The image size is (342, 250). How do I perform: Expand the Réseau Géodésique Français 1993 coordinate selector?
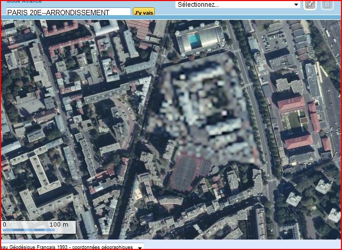(x=72, y=247)
